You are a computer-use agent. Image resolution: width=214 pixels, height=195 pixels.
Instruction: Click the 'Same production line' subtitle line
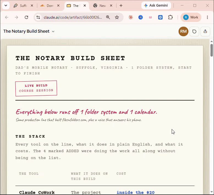pos(79,120)
